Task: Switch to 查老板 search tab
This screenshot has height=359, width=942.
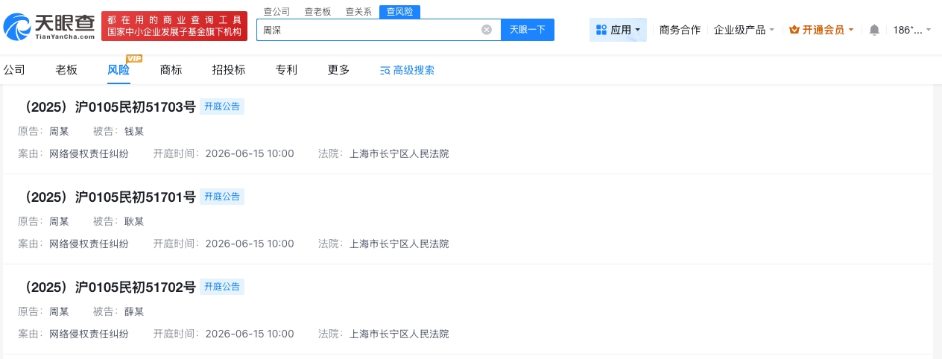Action: (x=317, y=11)
